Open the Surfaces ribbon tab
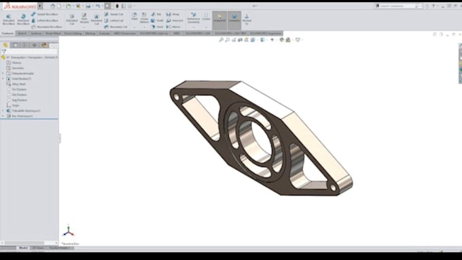 tap(37, 33)
